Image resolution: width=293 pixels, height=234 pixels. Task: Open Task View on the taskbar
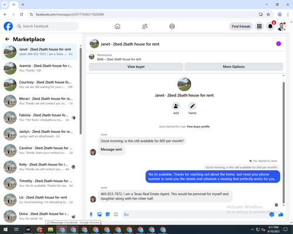coord(16,229)
